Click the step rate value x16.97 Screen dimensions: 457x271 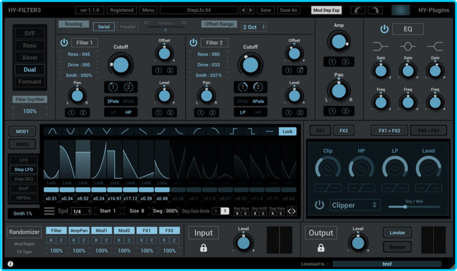114,199
